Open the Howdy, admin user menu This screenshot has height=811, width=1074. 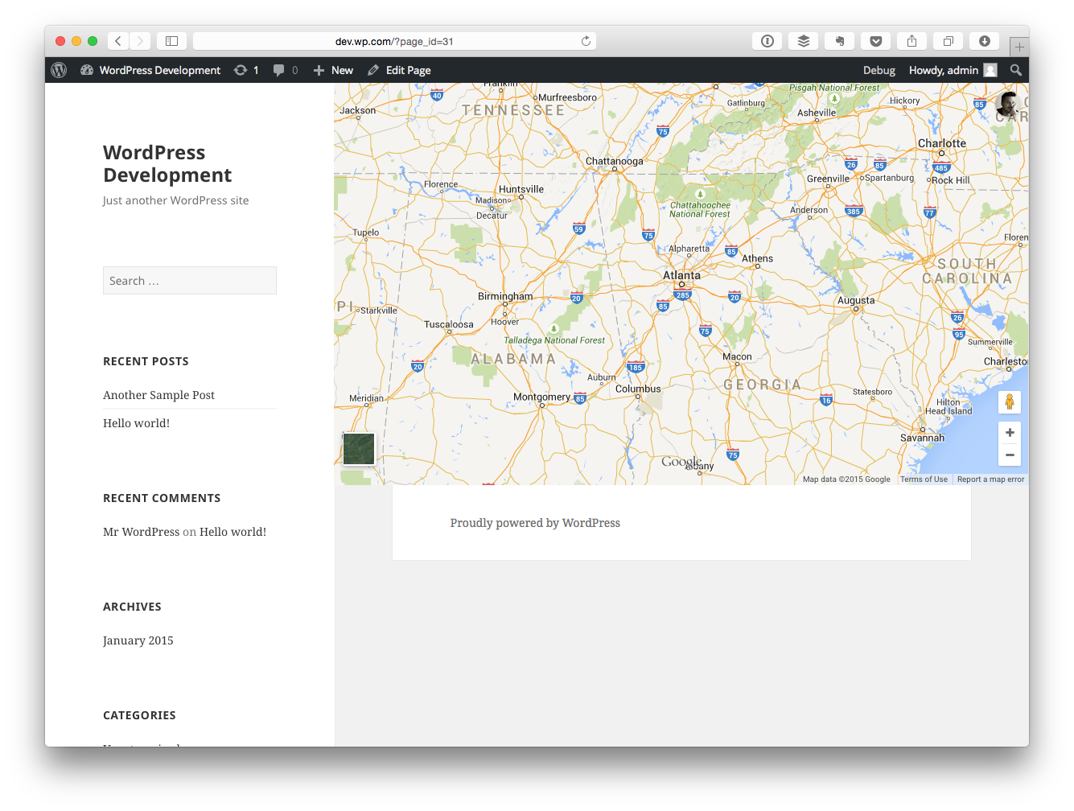[x=943, y=70]
